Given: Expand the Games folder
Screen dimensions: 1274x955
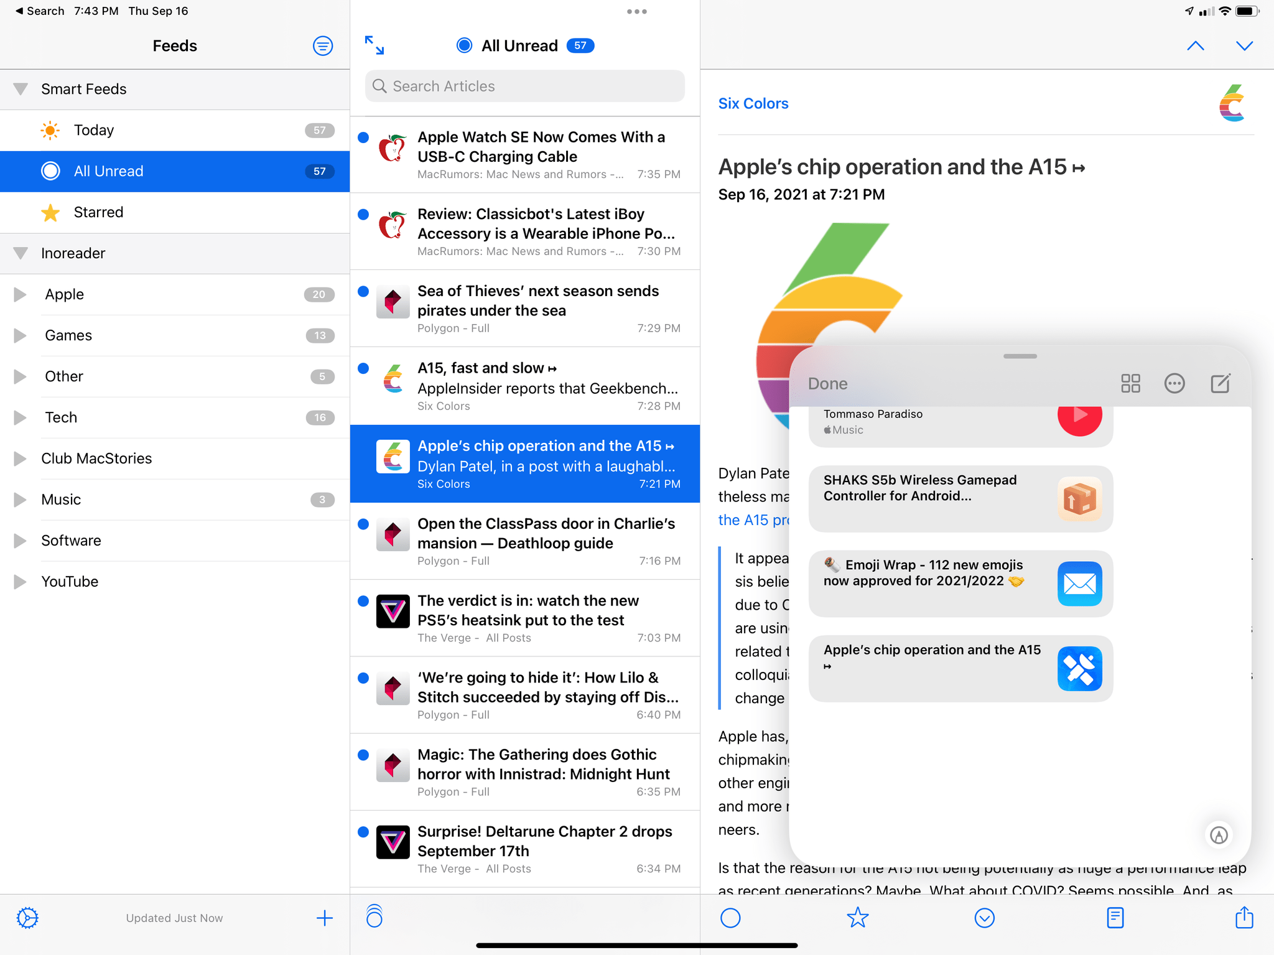Looking at the screenshot, I should (x=20, y=335).
